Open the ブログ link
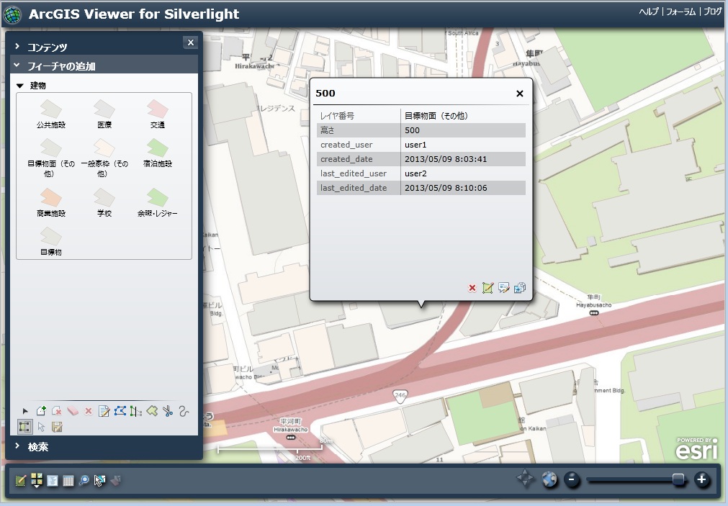The height and width of the screenshot is (506, 728). pos(713,12)
